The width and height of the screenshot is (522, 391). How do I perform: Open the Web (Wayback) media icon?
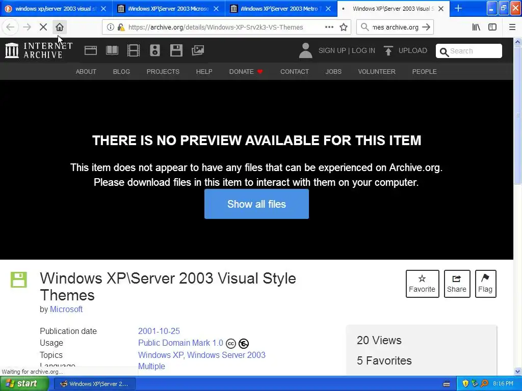[91, 50]
